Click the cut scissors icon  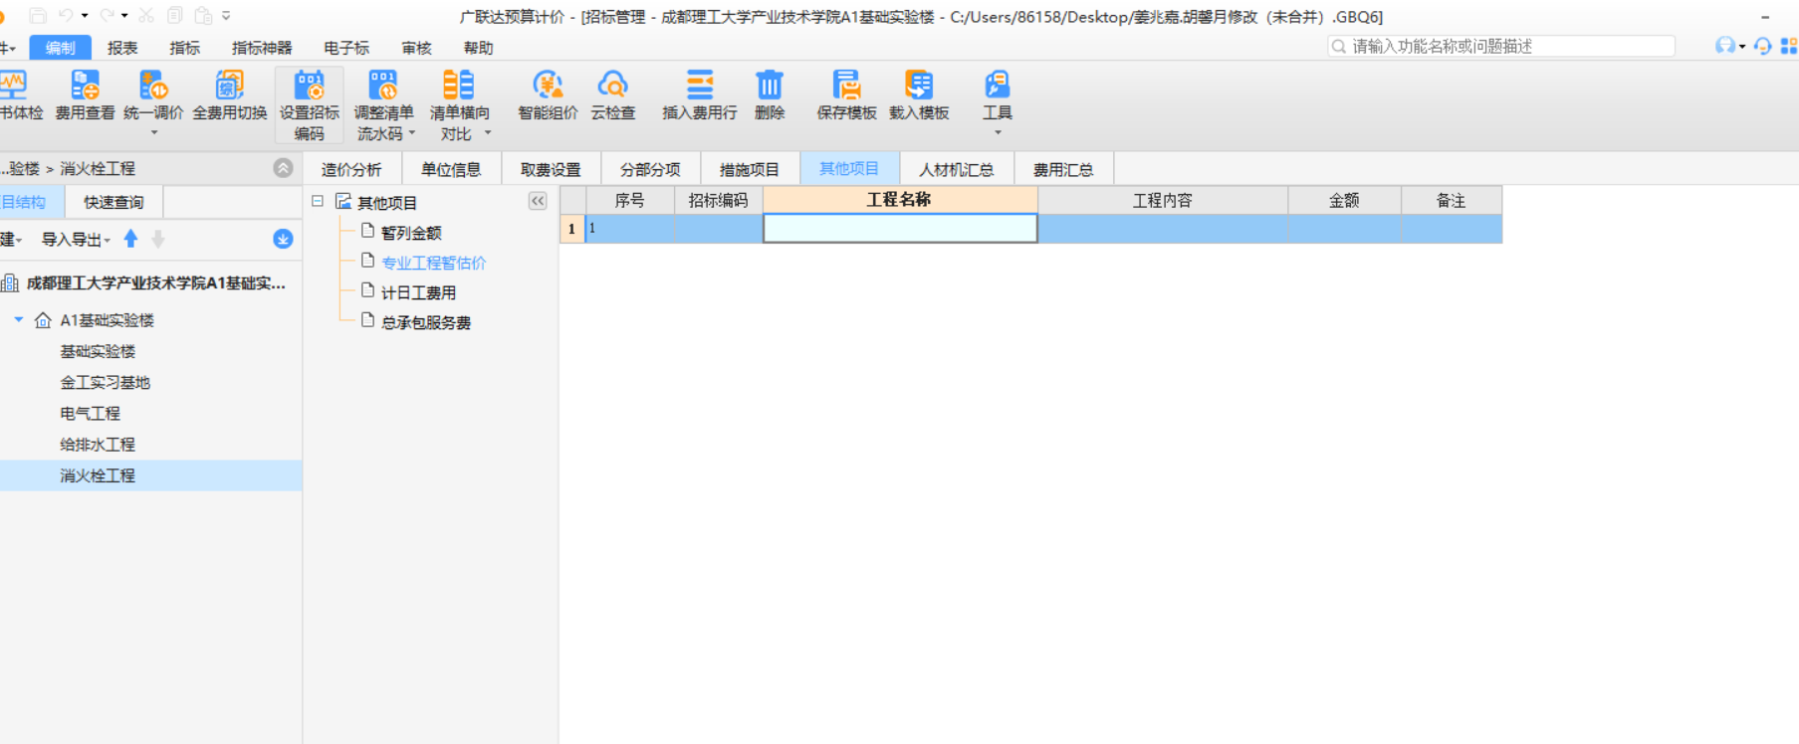pos(146,16)
